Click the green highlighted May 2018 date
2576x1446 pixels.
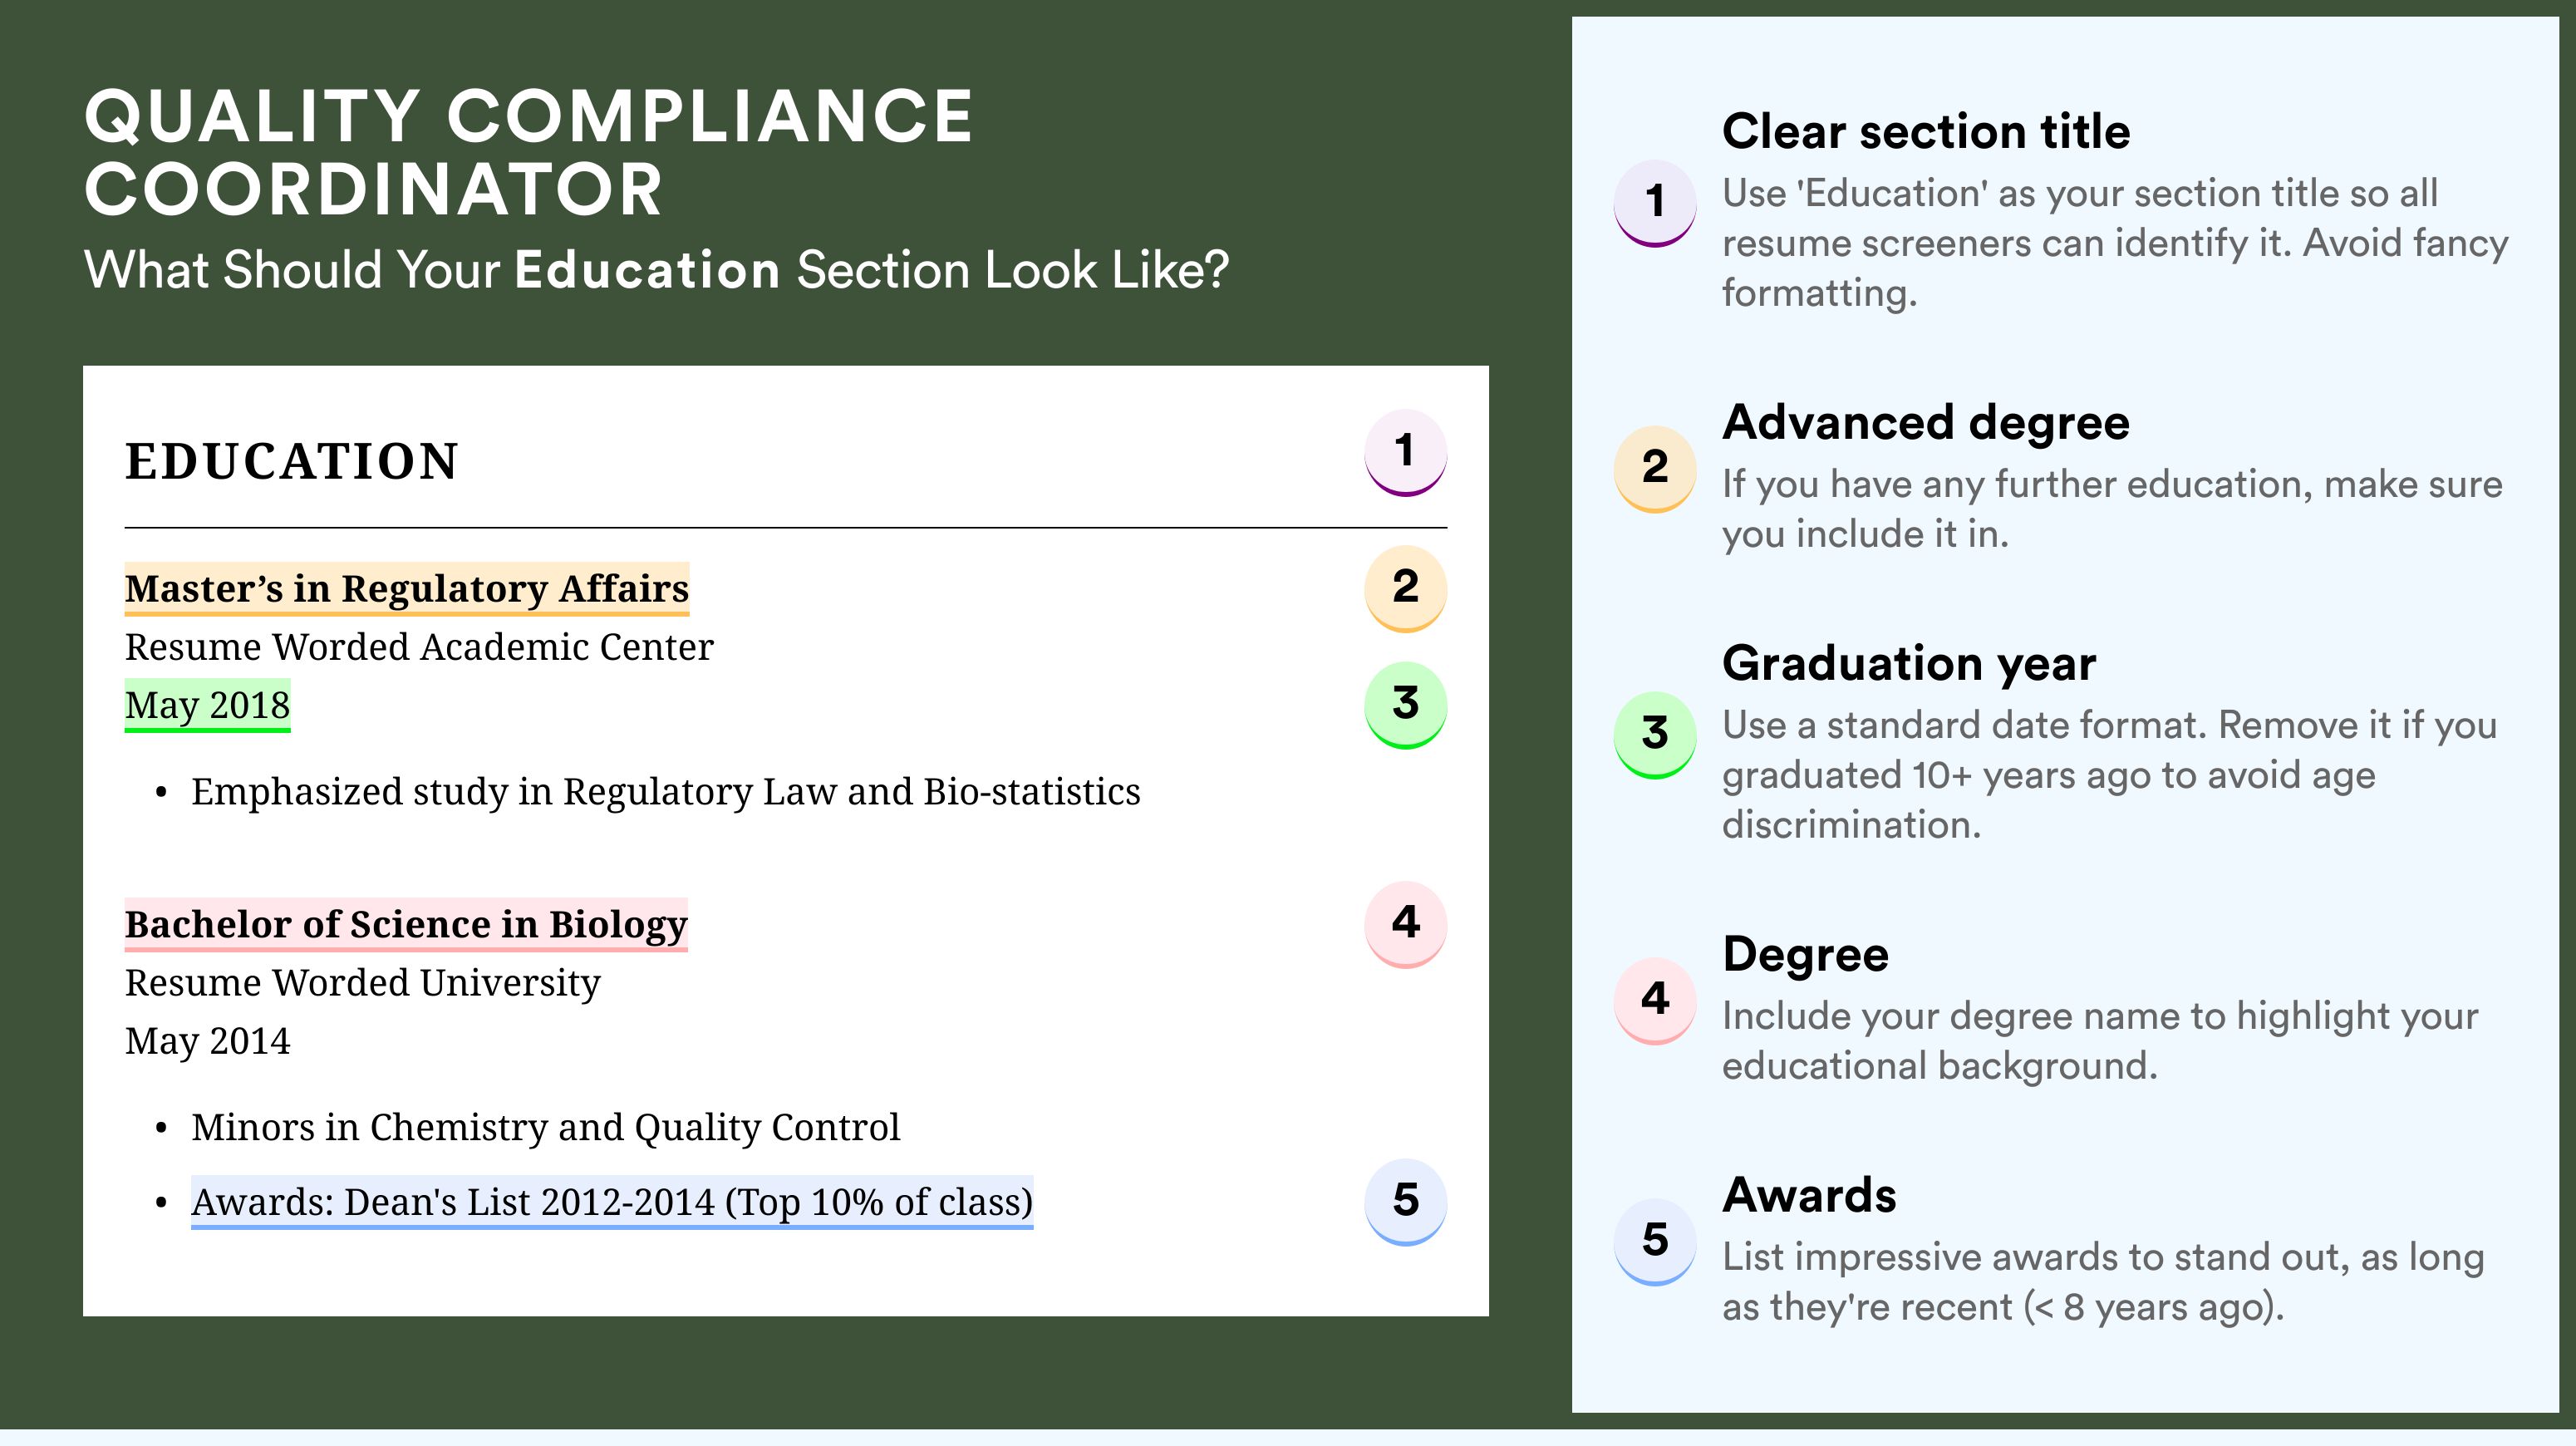(x=208, y=706)
